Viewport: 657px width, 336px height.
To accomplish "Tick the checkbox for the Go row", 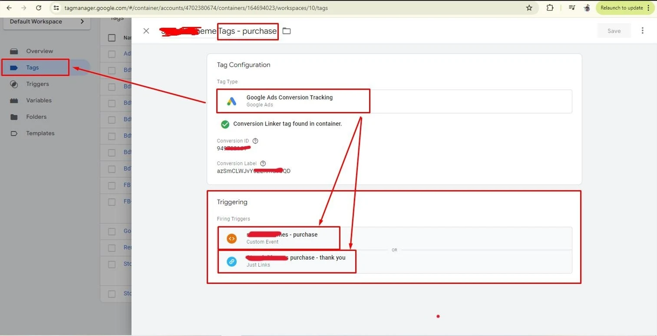I will coord(112,231).
